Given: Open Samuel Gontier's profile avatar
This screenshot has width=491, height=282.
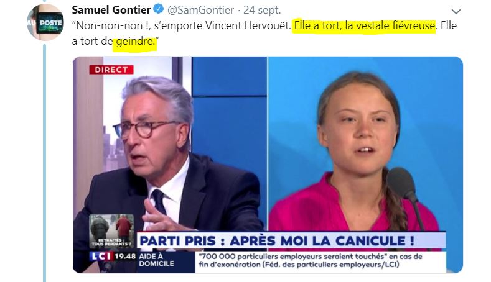Looking at the screenshot, I should click(x=45, y=22).
